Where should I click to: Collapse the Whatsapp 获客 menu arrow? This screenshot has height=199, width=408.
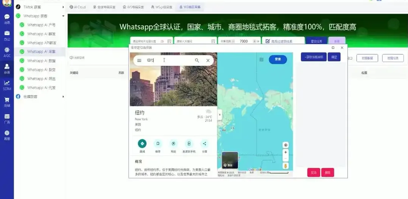pyautogui.click(x=63, y=16)
